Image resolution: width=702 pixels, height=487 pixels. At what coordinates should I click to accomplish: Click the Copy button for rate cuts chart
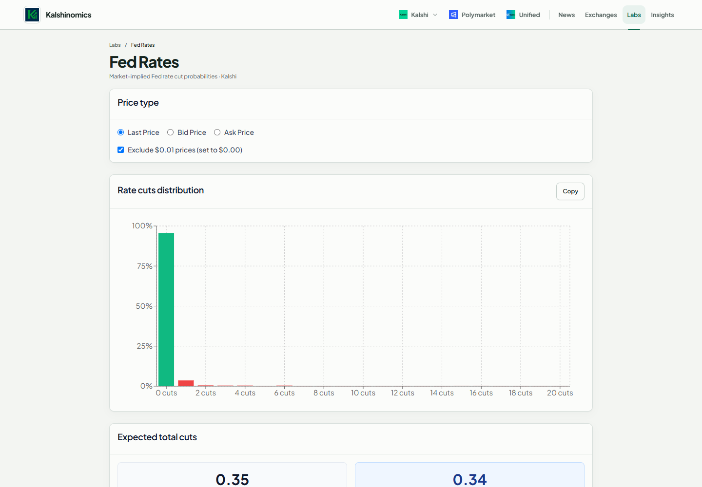(570, 191)
